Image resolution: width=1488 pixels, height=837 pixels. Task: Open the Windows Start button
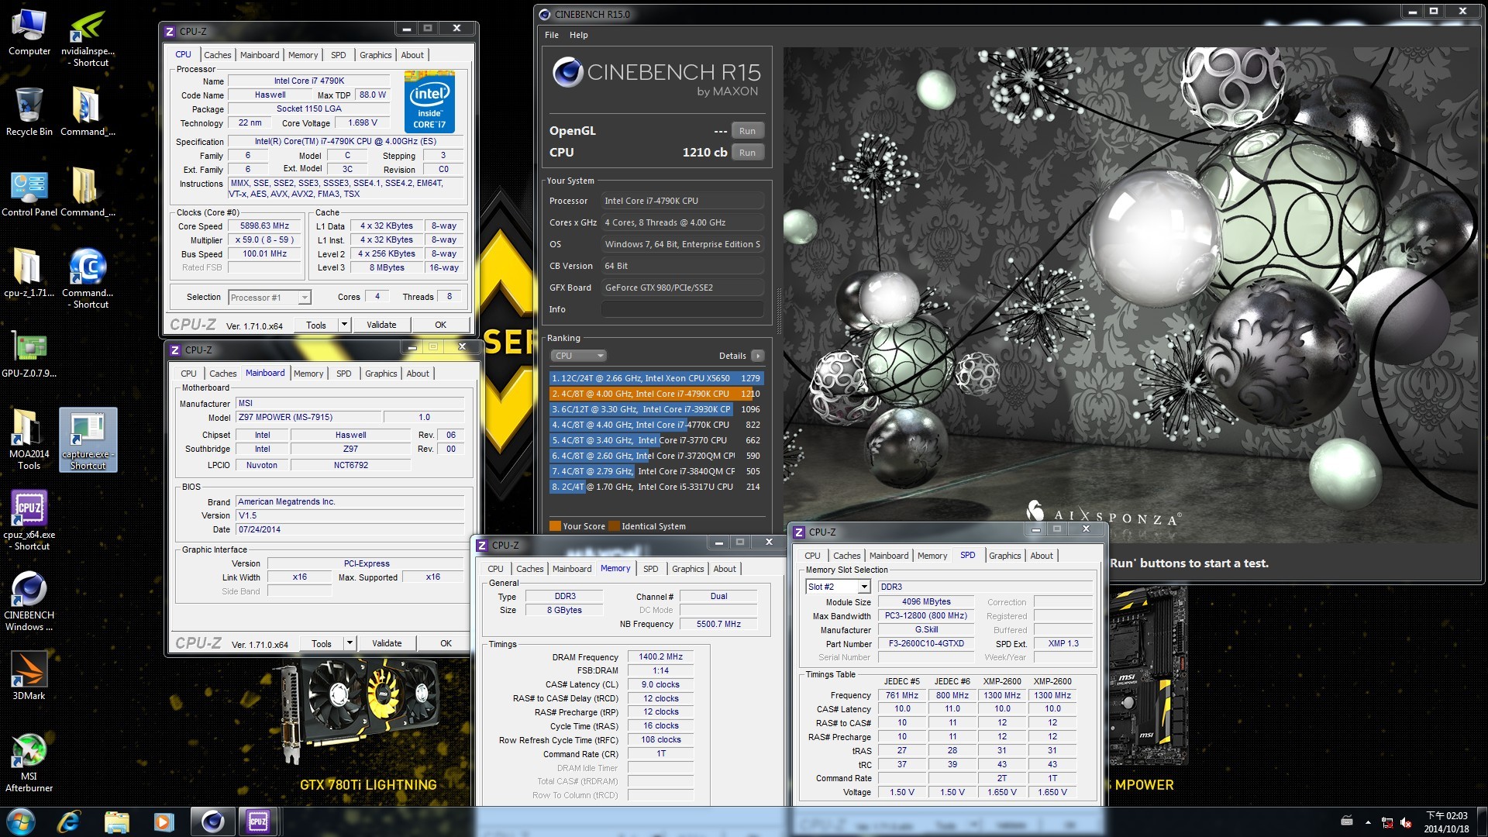tap(20, 821)
